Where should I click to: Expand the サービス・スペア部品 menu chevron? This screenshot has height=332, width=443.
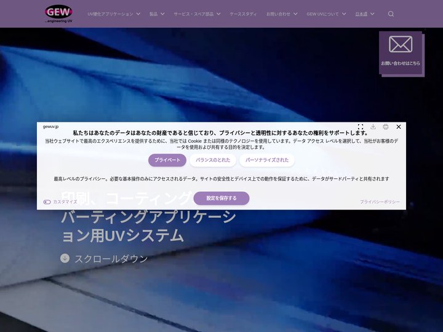(218, 14)
